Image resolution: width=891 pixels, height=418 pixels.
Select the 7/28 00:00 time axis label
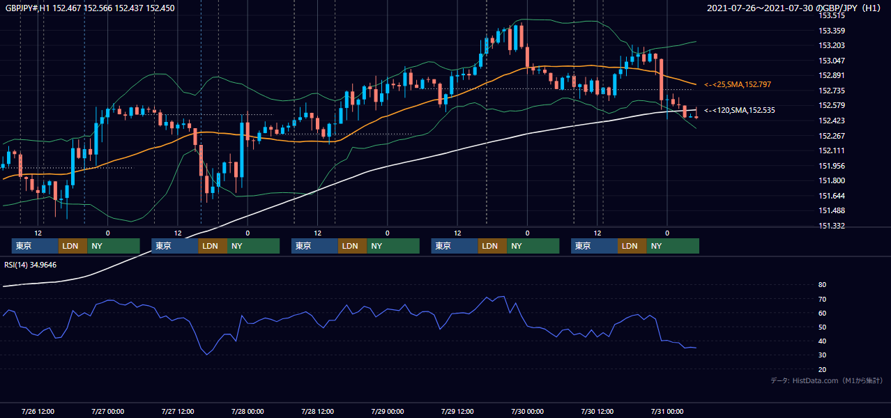pyautogui.click(x=247, y=411)
